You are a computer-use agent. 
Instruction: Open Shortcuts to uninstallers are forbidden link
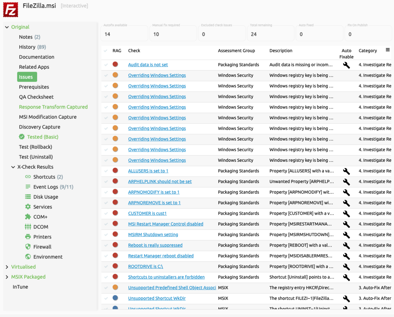[166, 277]
